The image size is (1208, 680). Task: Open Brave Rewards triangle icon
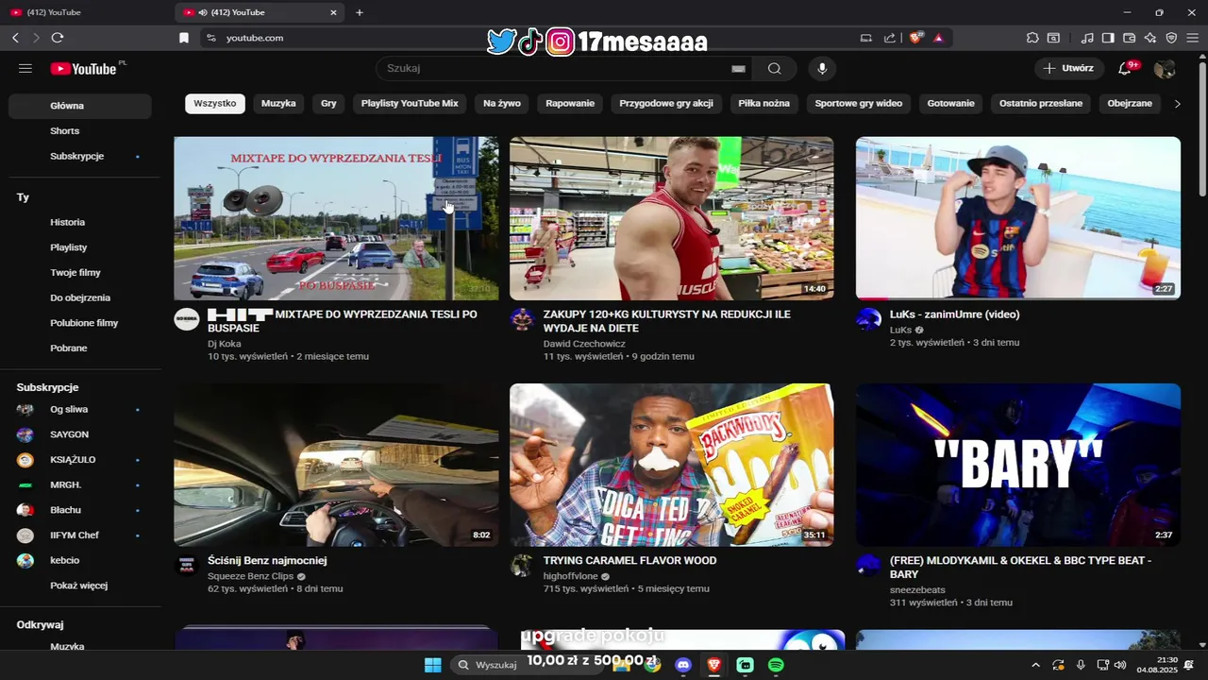pos(938,38)
